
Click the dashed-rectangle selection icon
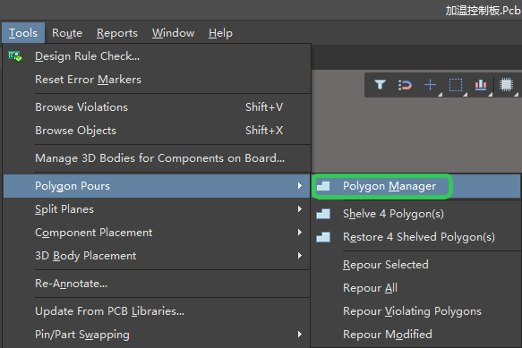click(x=456, y=85)
